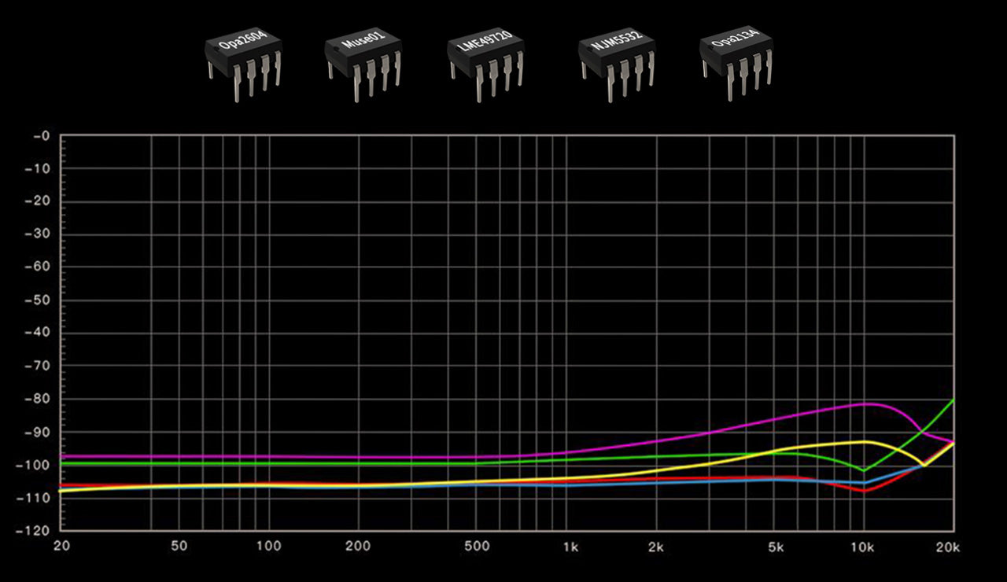
Task: Click the -90 label on vertical axis
Action: (37, 433)
